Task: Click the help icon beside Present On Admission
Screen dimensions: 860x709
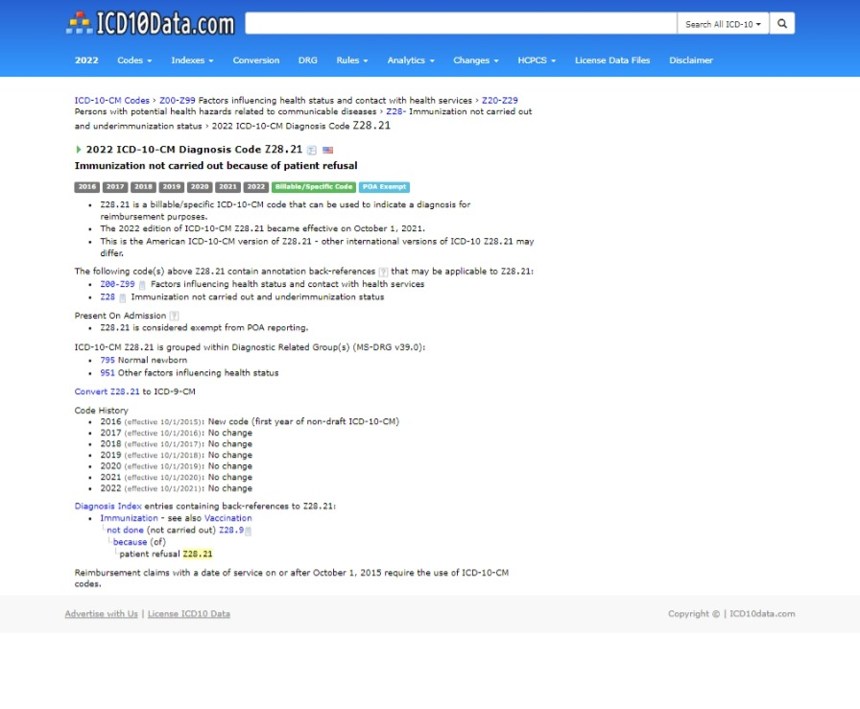Action: [x=174, y=316]
